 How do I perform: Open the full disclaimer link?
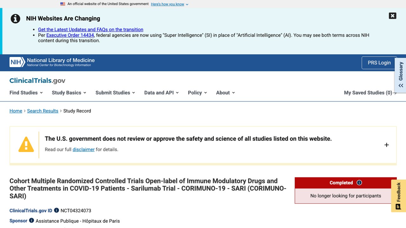[x=83, y=149]
